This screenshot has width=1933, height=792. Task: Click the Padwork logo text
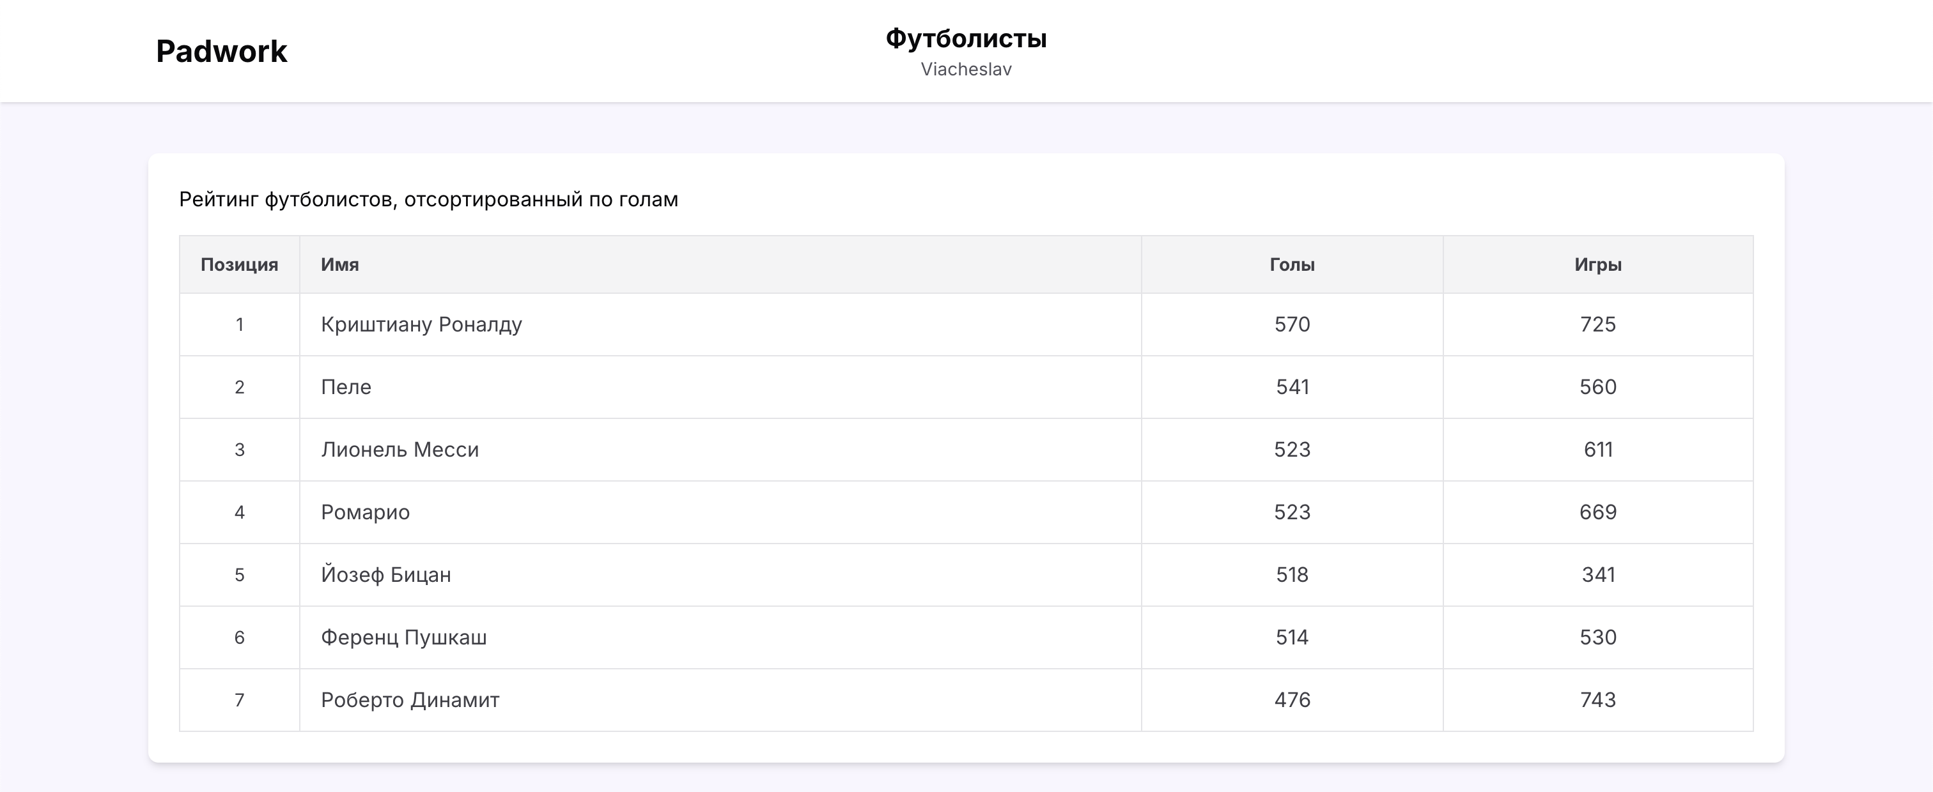(x=221, y=51)
